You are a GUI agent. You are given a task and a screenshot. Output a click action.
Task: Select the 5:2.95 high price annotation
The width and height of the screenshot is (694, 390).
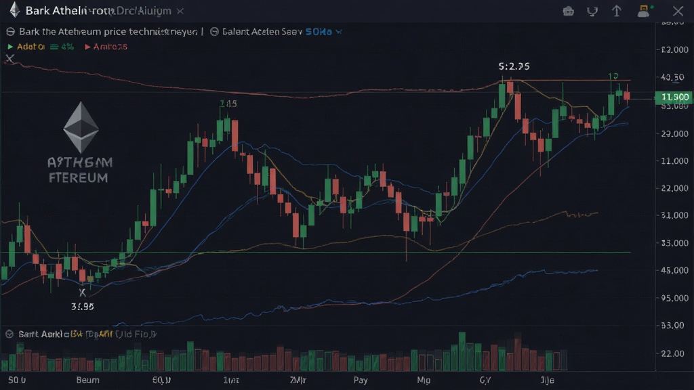[x=514, y=66]
